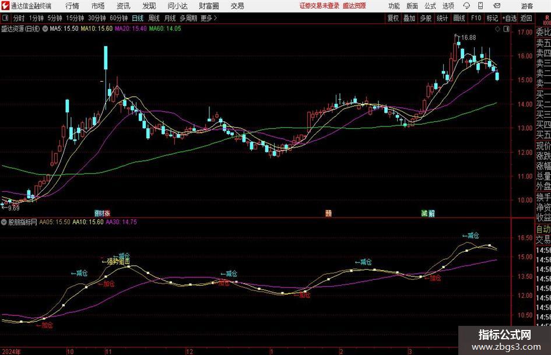Switch to 15分钟 chart period
Screen dimensions: 551x355
(75, 18)
